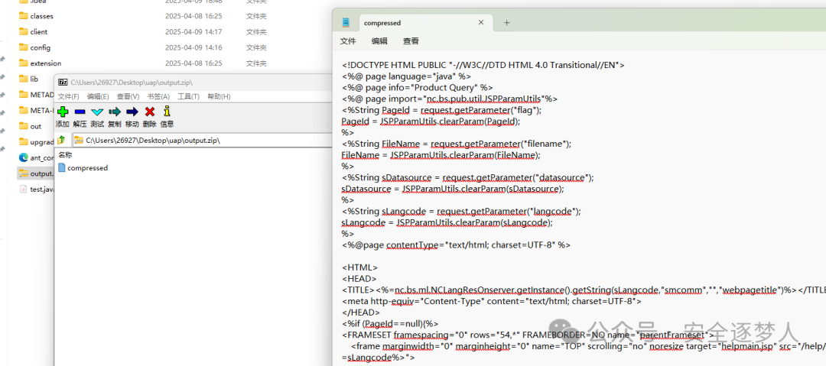826x366 pixels.
Task: Open 工具(T) menu in 7-Zip
Action: click(x=189, y=97)
